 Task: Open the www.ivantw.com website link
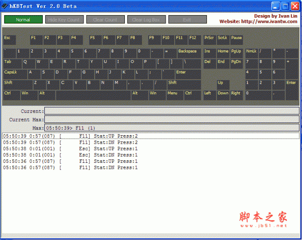(x=269, y=22)
